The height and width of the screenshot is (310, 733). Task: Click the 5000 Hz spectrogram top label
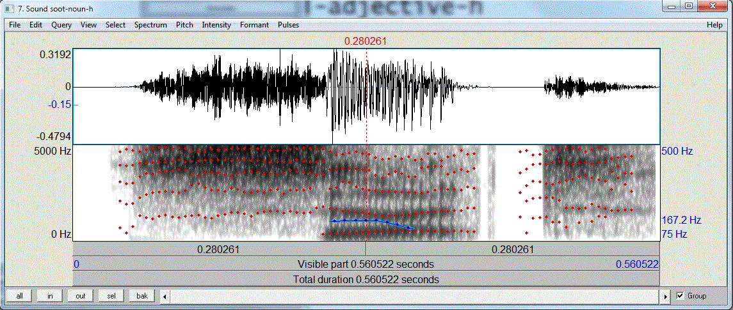point(52,151)
